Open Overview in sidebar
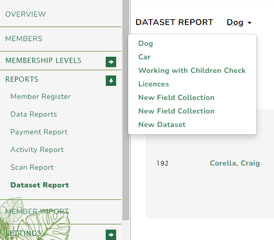The height and width of the screenshot is (240, 274). (26, 14)
